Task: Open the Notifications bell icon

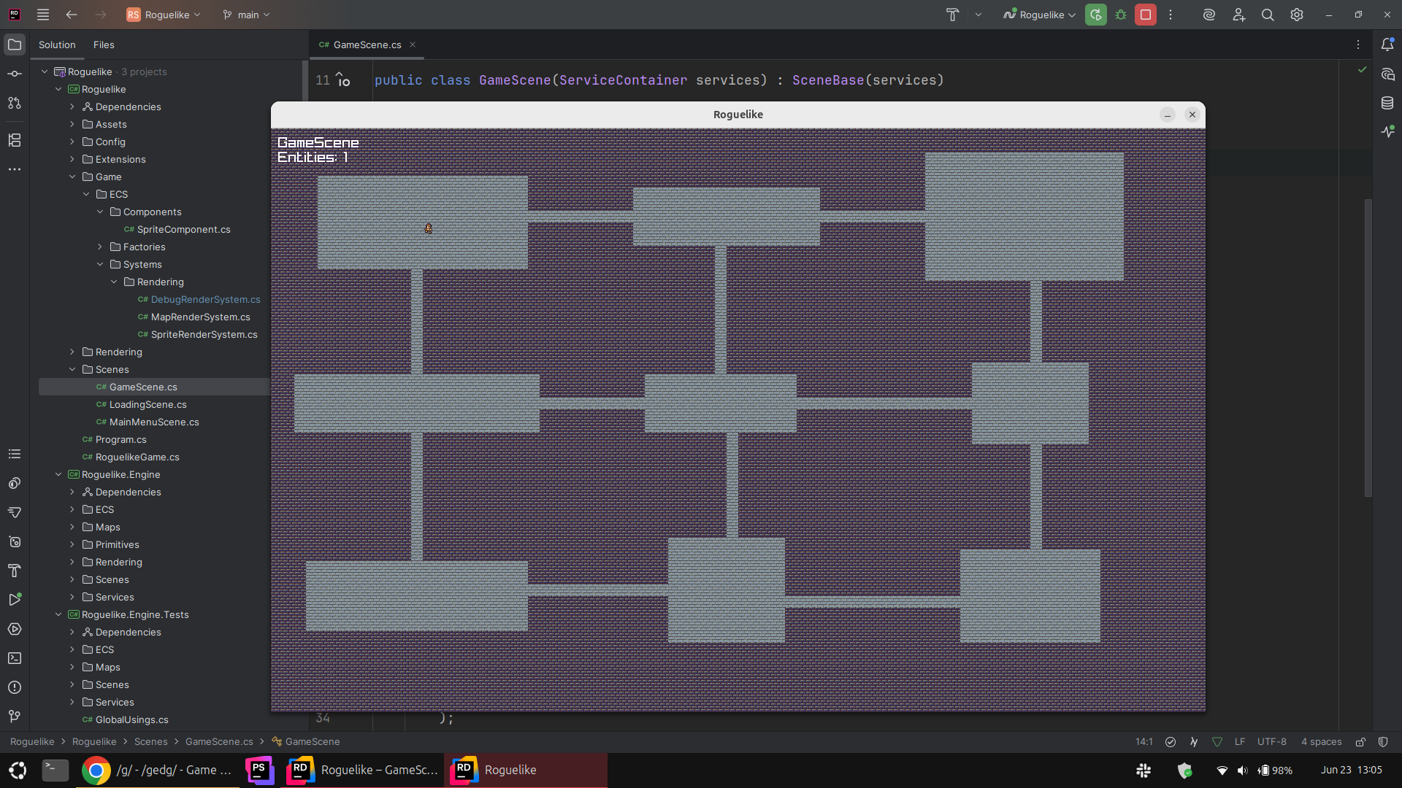Action: point(1387,45)
